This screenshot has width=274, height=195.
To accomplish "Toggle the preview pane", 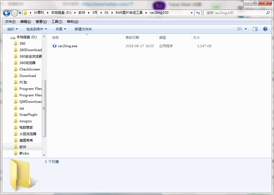I will [x=255, y=29].
